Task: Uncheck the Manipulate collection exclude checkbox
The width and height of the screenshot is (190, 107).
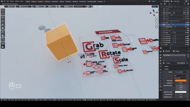Action: click(184, 13)
